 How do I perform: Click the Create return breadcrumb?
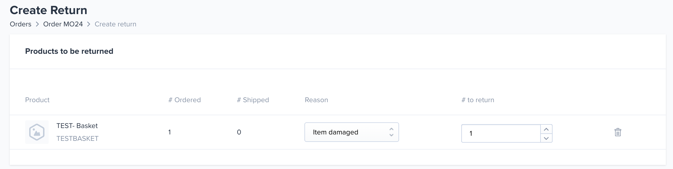(116, 24)
